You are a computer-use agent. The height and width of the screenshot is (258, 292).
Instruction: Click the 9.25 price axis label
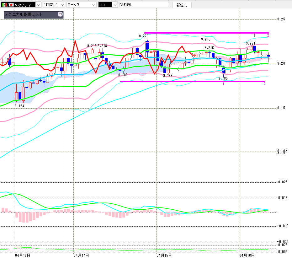coord(281,19)
